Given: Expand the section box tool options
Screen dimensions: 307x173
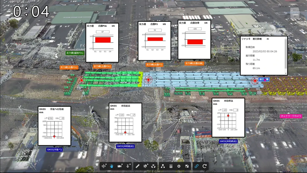Looking at the screenshot, I should coord(148,164).
